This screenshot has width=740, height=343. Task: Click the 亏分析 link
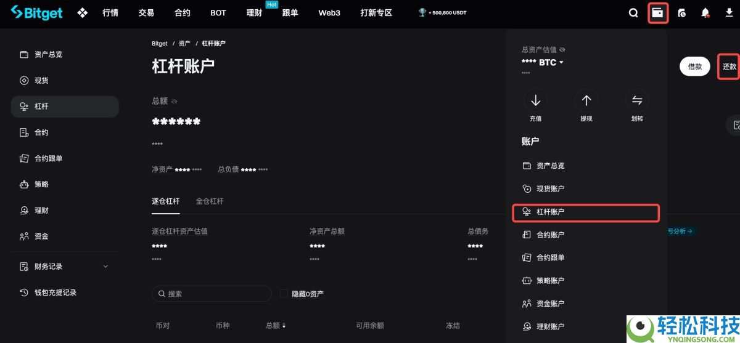tap(680, 232)
